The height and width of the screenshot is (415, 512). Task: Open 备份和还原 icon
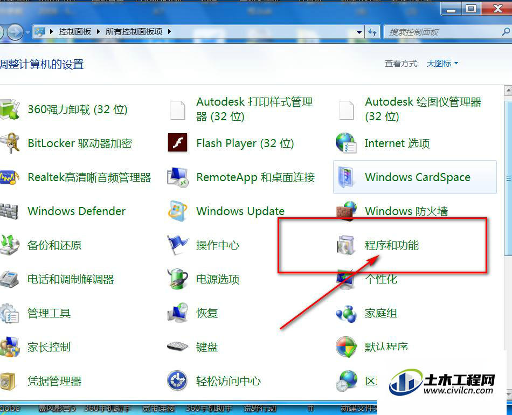(9, 245)
